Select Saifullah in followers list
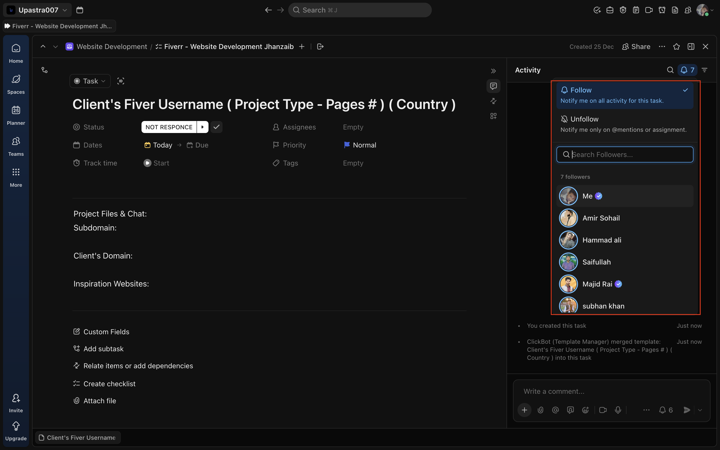 (x=596, y=262)
